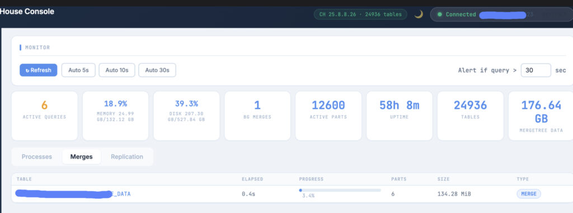
Task: Click the House Console title
Action: click(27, 11)
